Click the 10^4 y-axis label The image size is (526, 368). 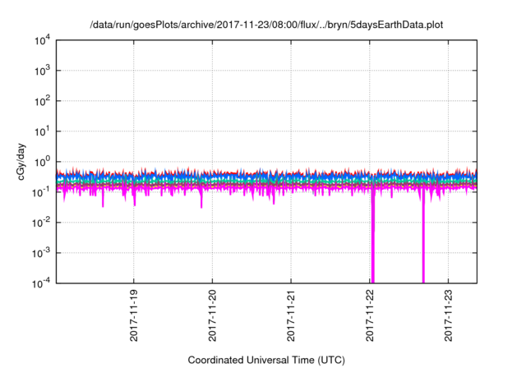coord(42,40)
